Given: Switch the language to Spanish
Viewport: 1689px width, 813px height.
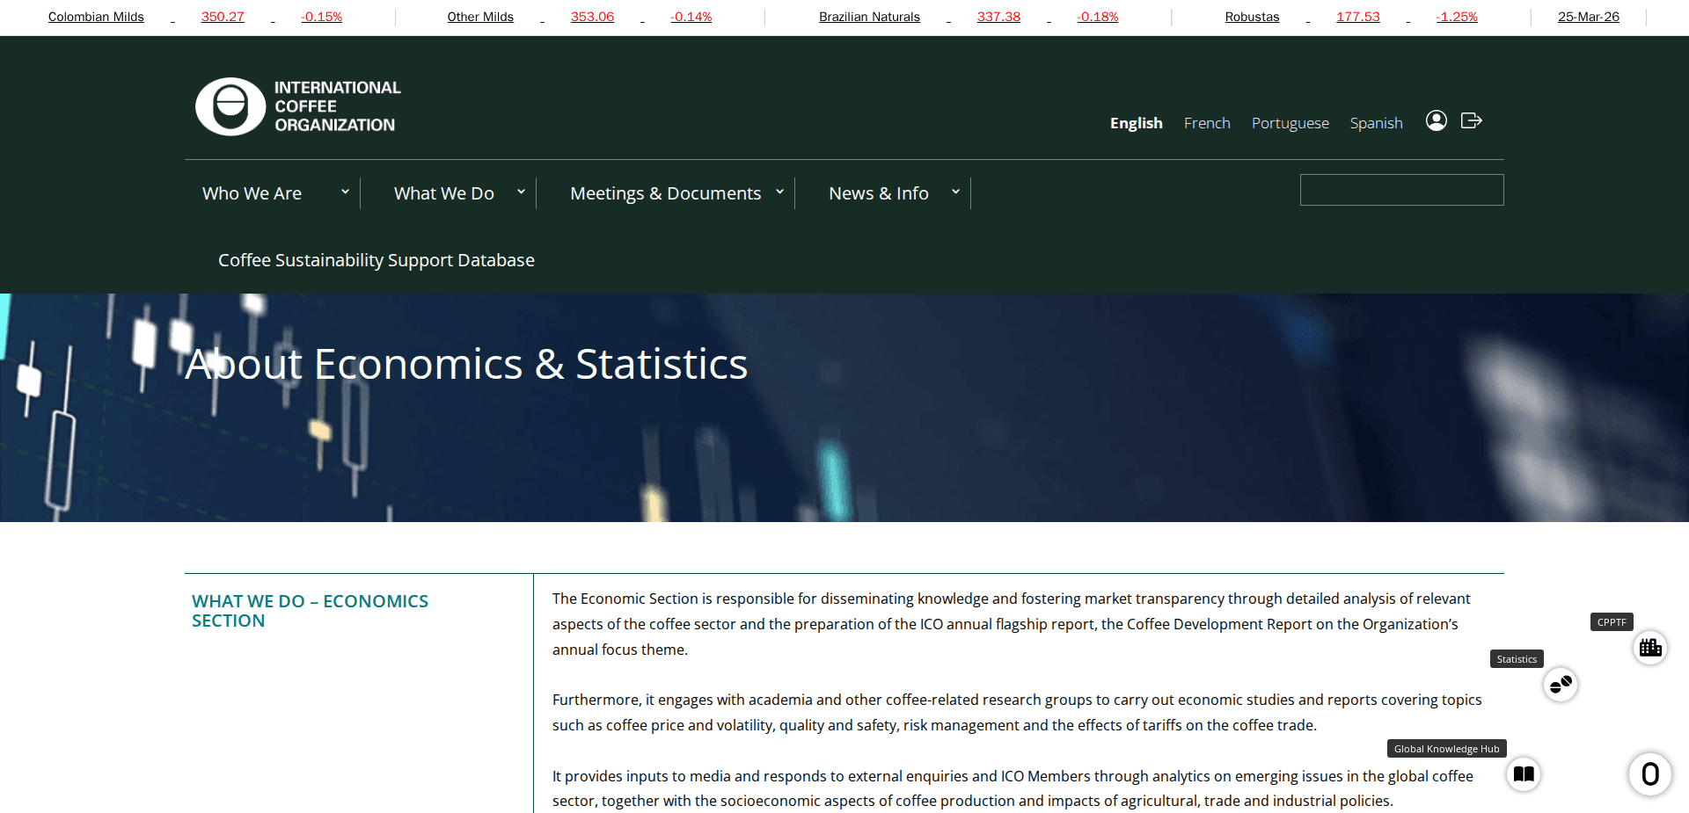Looking at the screenshot, I should click(x=1376, y=123).
